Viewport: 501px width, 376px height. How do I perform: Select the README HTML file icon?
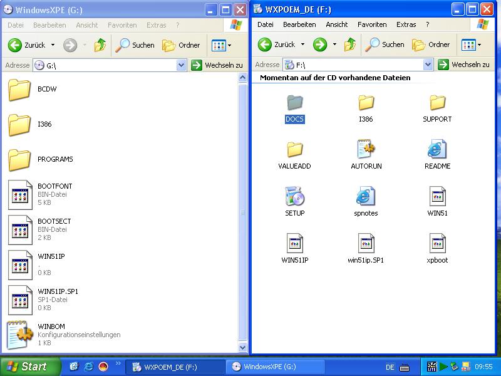click(437, 149)
